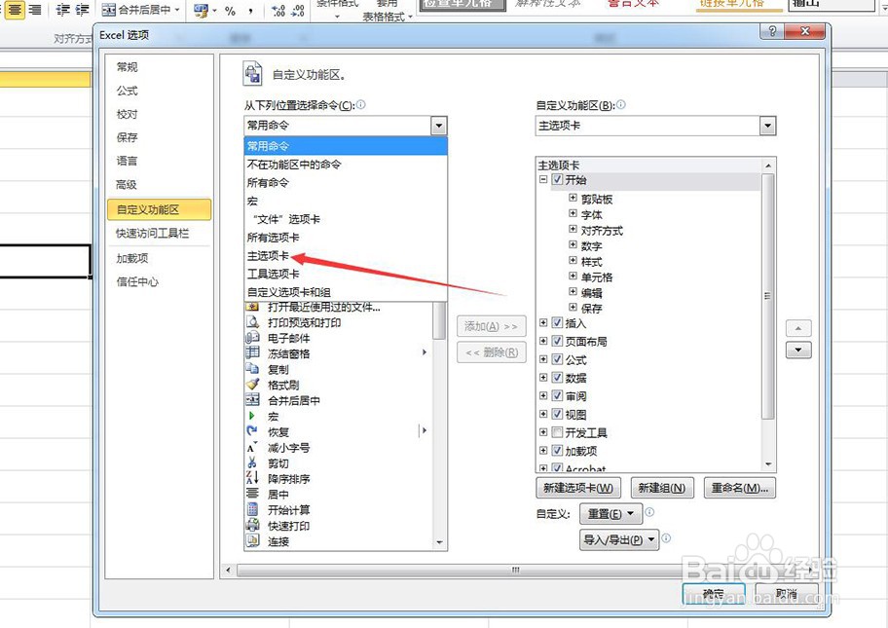Click the connections (连接) command icon
888x628 pixels.
point(252,540)
